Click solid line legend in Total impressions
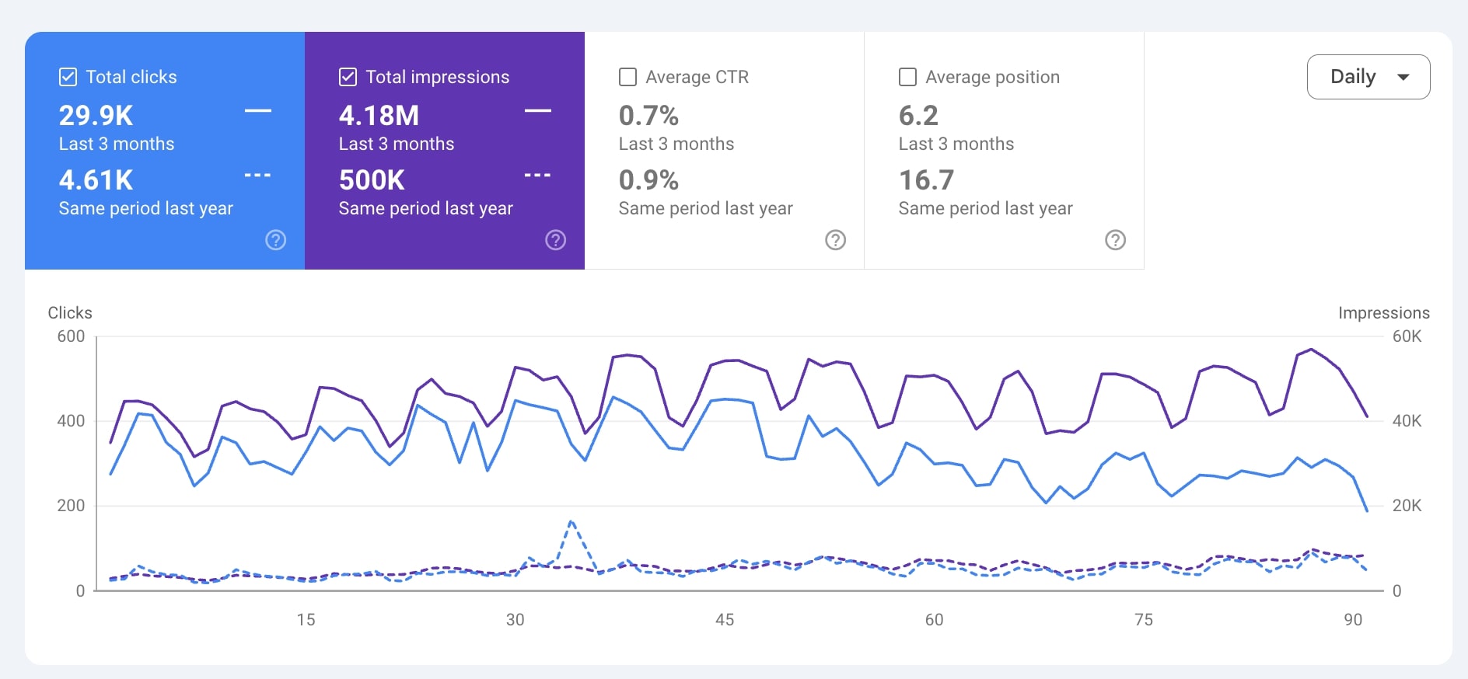This screenshot has height=679, width=1468. click(538, 111)
